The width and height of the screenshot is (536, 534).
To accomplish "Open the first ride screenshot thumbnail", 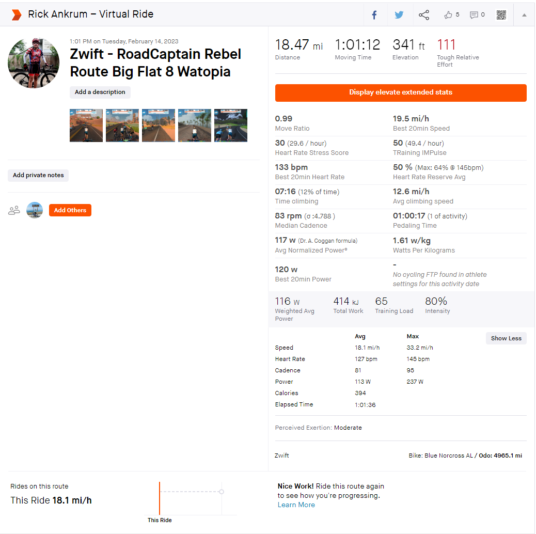I will click(86, 125).
